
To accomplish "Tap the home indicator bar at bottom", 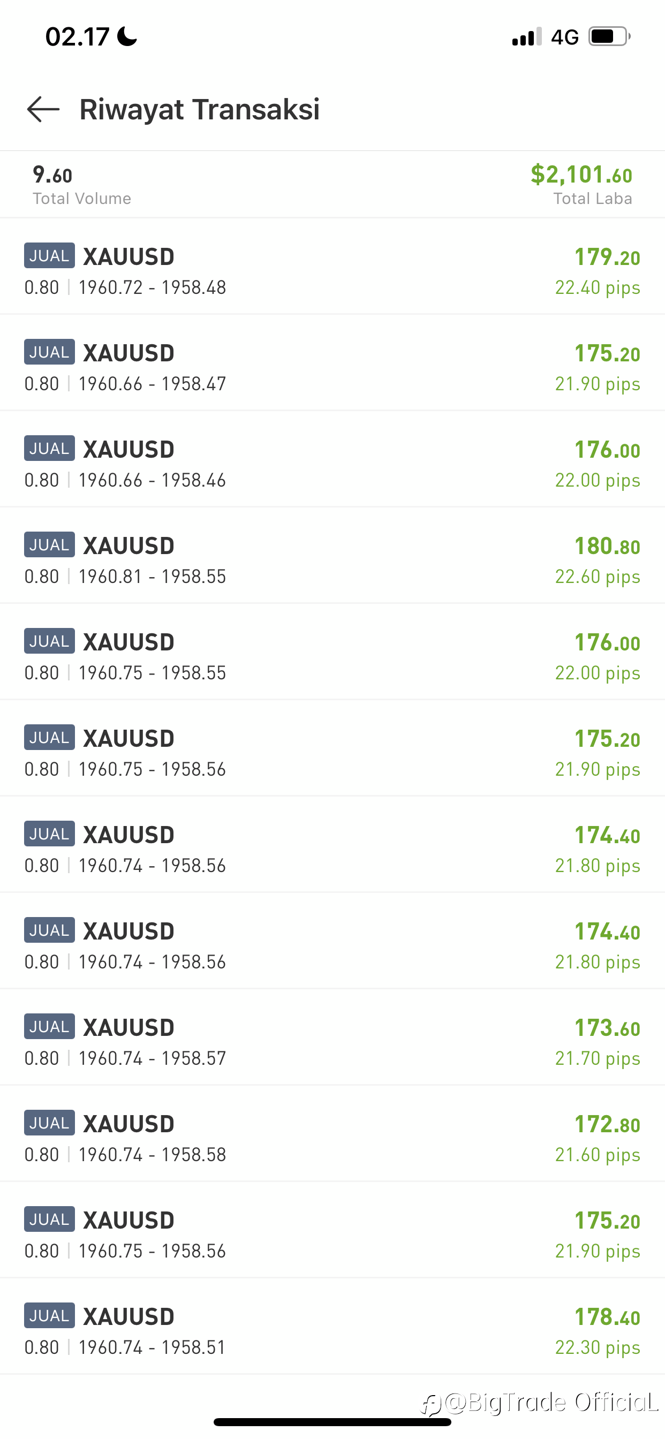I will pyautogui.click(x=332, y=1422).
